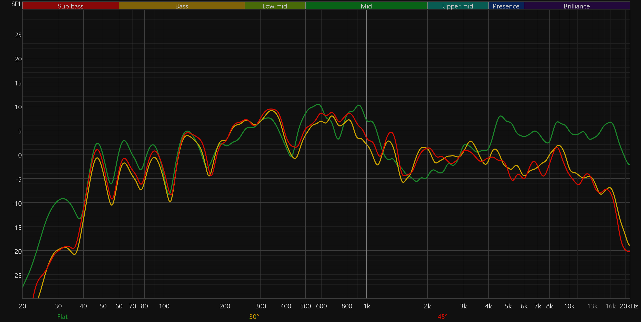Click the 100 Hz frequency axis label
Screen dimensions: 641x322
(164, 306)
